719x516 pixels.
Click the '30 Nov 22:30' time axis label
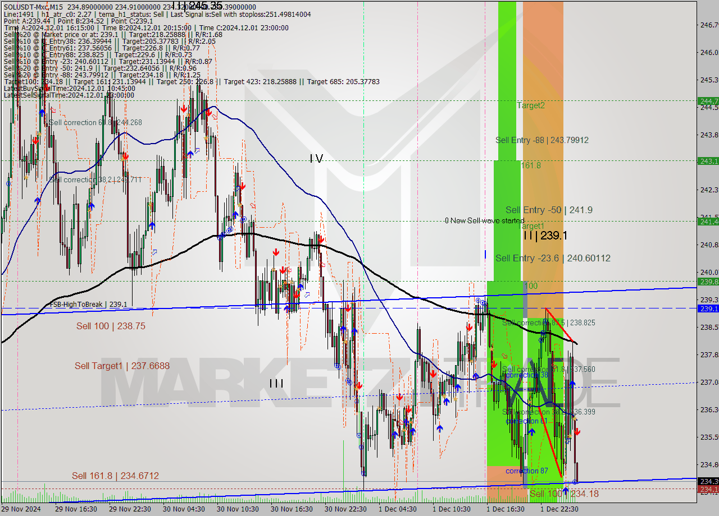[x=345, y=509]
